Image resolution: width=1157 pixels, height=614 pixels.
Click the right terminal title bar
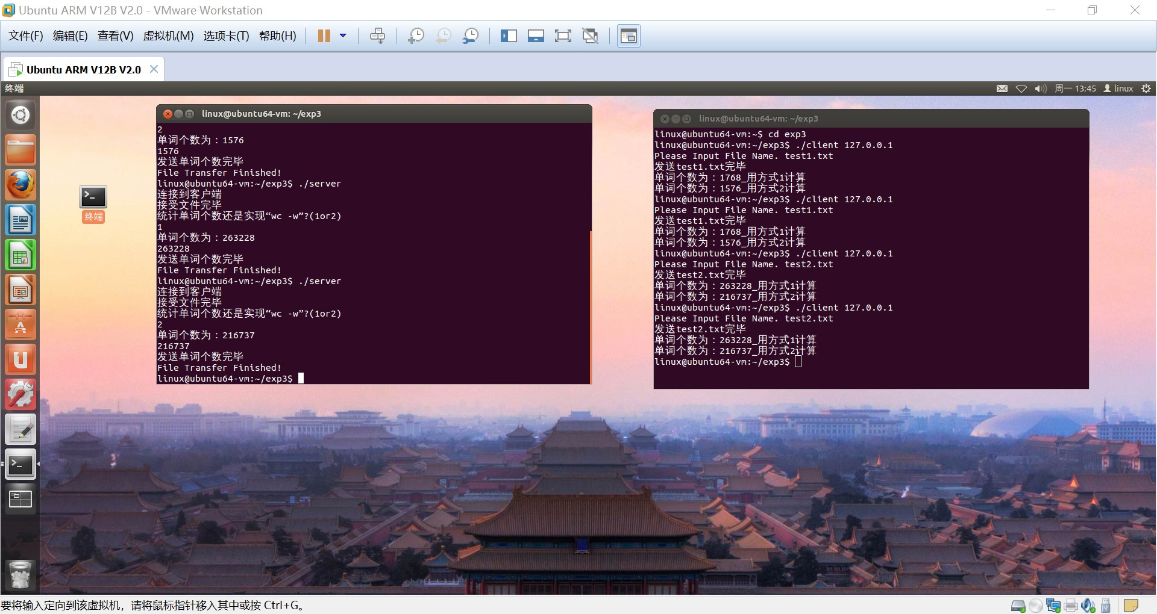click(x=871, y=119)
